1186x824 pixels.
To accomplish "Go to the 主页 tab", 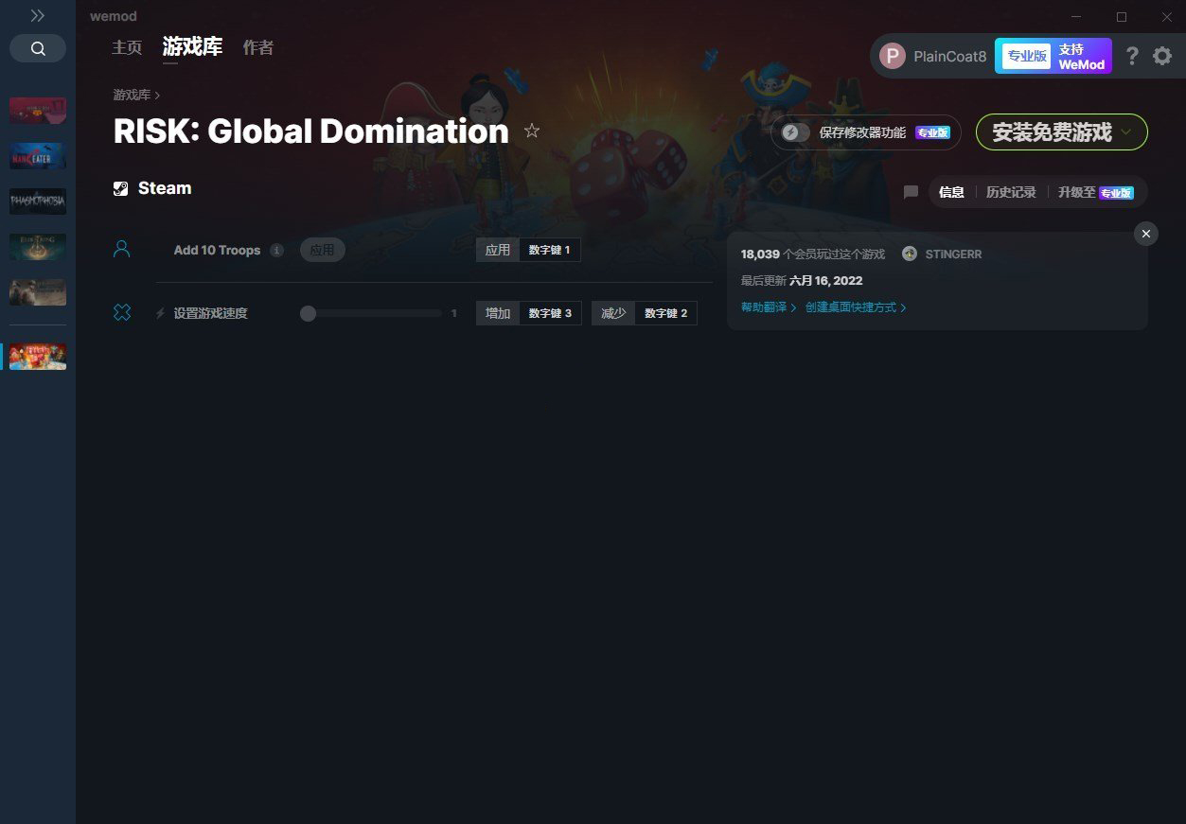I will tap(127, 47).
